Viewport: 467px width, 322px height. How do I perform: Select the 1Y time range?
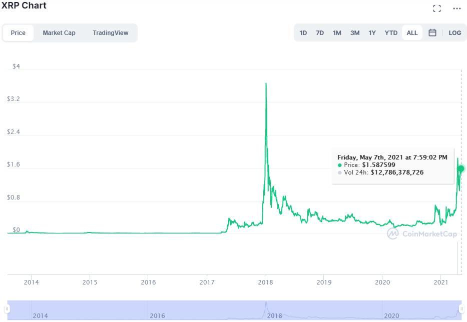click(x=372, y=33)
